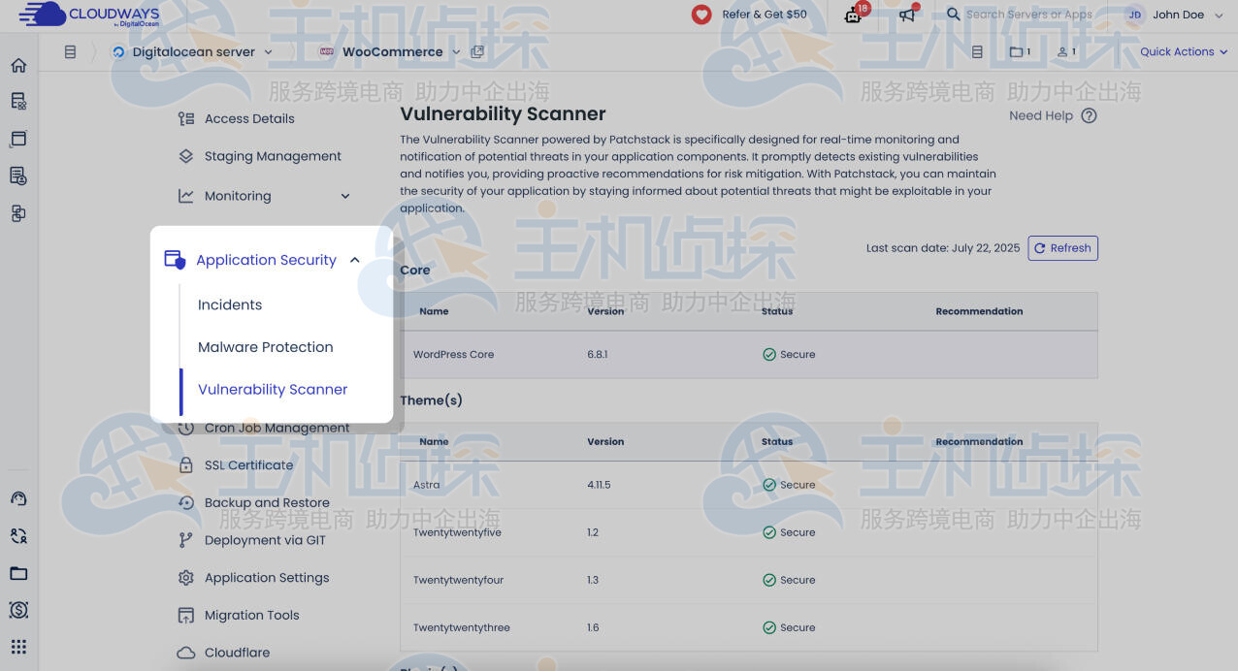Viewport: 1238px width, 671px height.
Task: Click the server summary icon near Quick Actions
Action: tap(977, 51)
